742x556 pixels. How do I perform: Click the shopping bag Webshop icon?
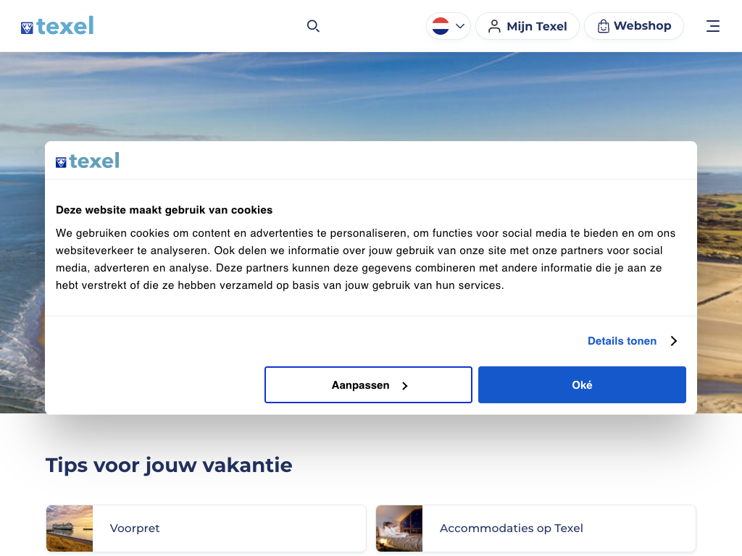tap(603, 26)
